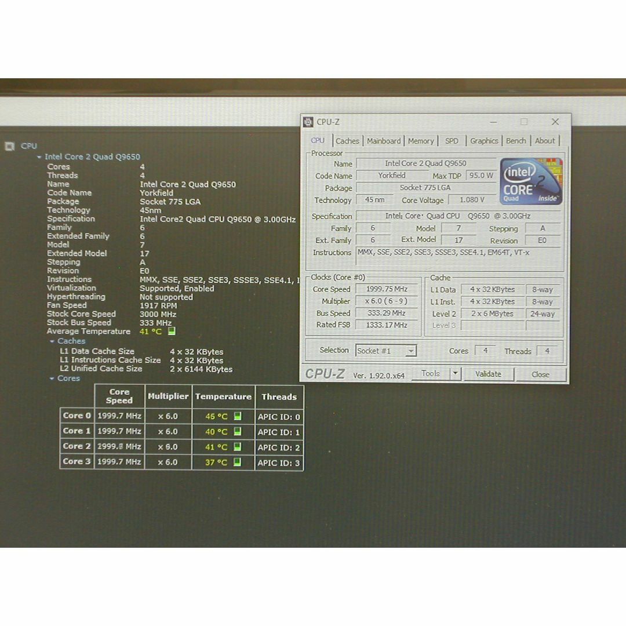Click the Close button in CPU-Z
Screen dimensions: 626x626
(541, 374)
